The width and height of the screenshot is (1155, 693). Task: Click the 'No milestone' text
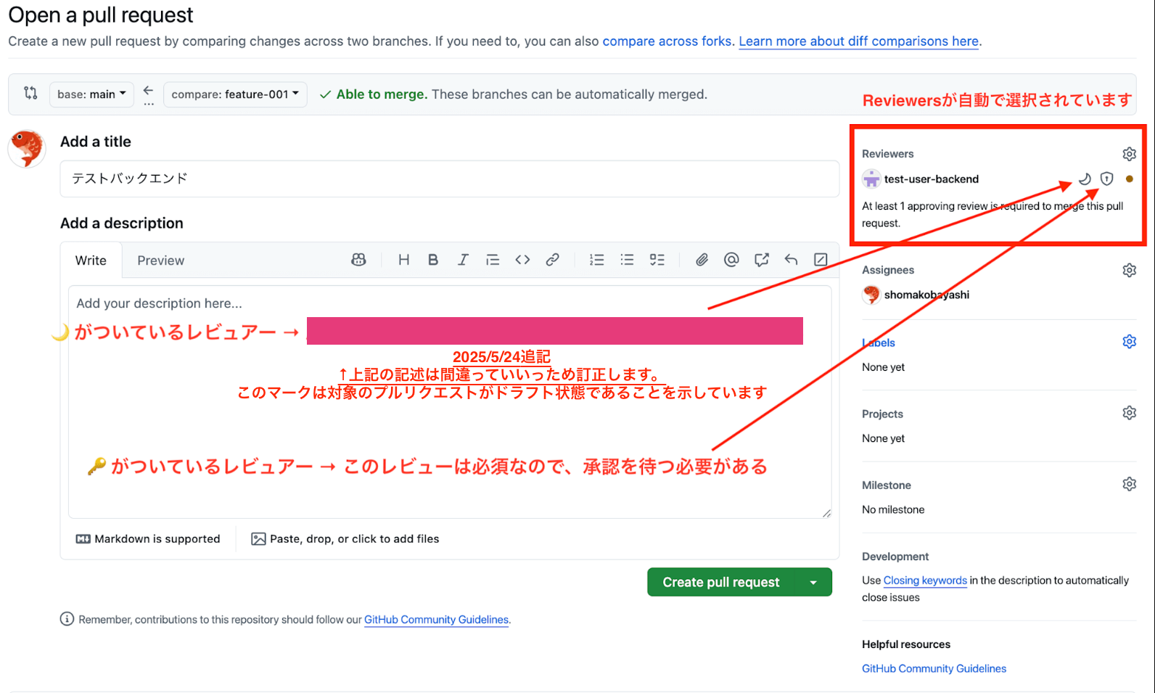click(x=893, y=509)
